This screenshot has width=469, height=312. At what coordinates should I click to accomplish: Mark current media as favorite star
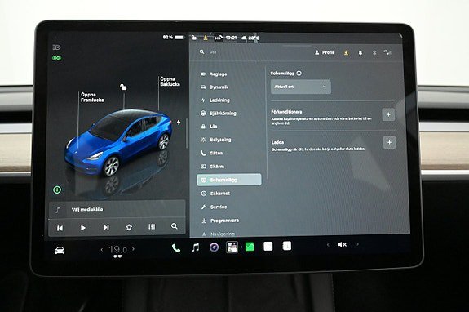[x=129, y=227]
